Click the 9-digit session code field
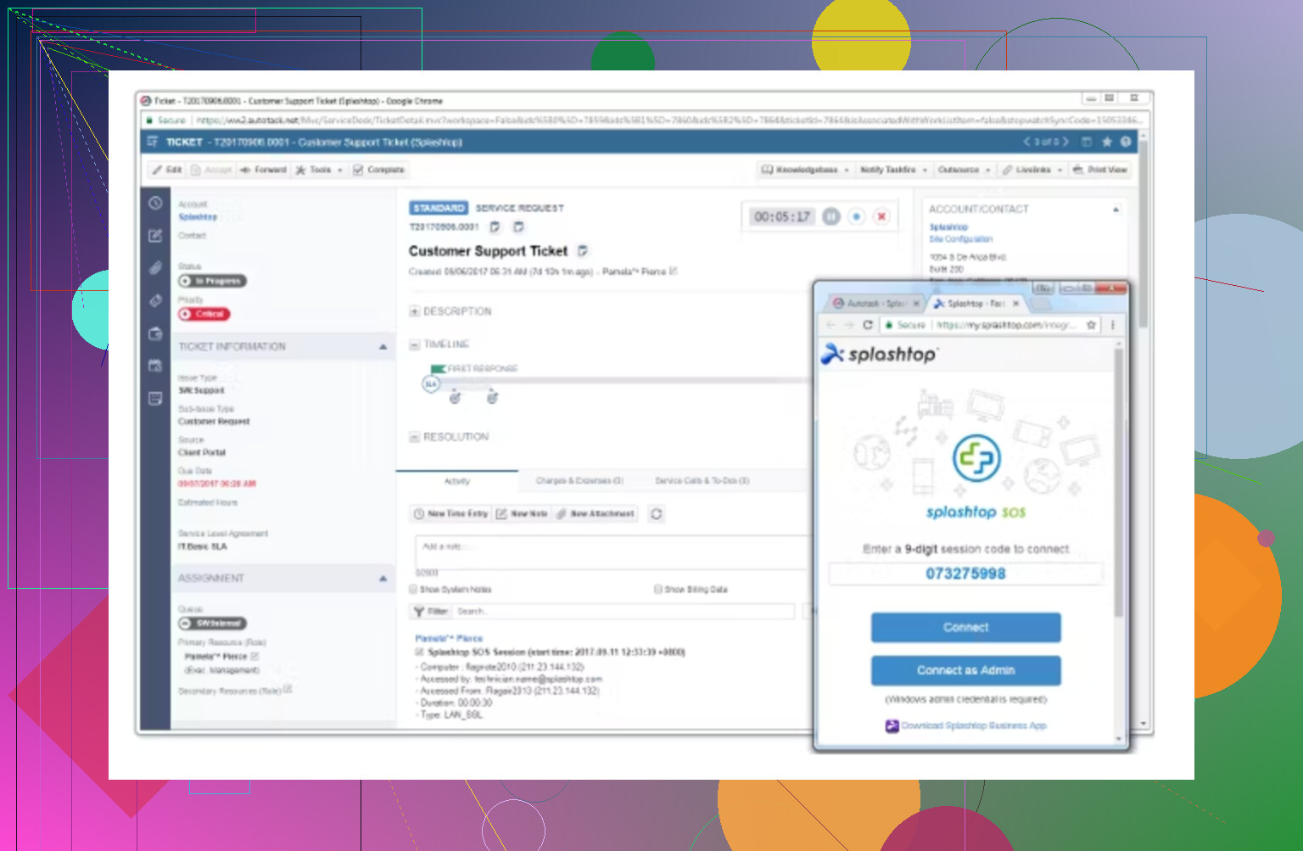Viewport: 1303px width, 851px height. click(965, 574)
